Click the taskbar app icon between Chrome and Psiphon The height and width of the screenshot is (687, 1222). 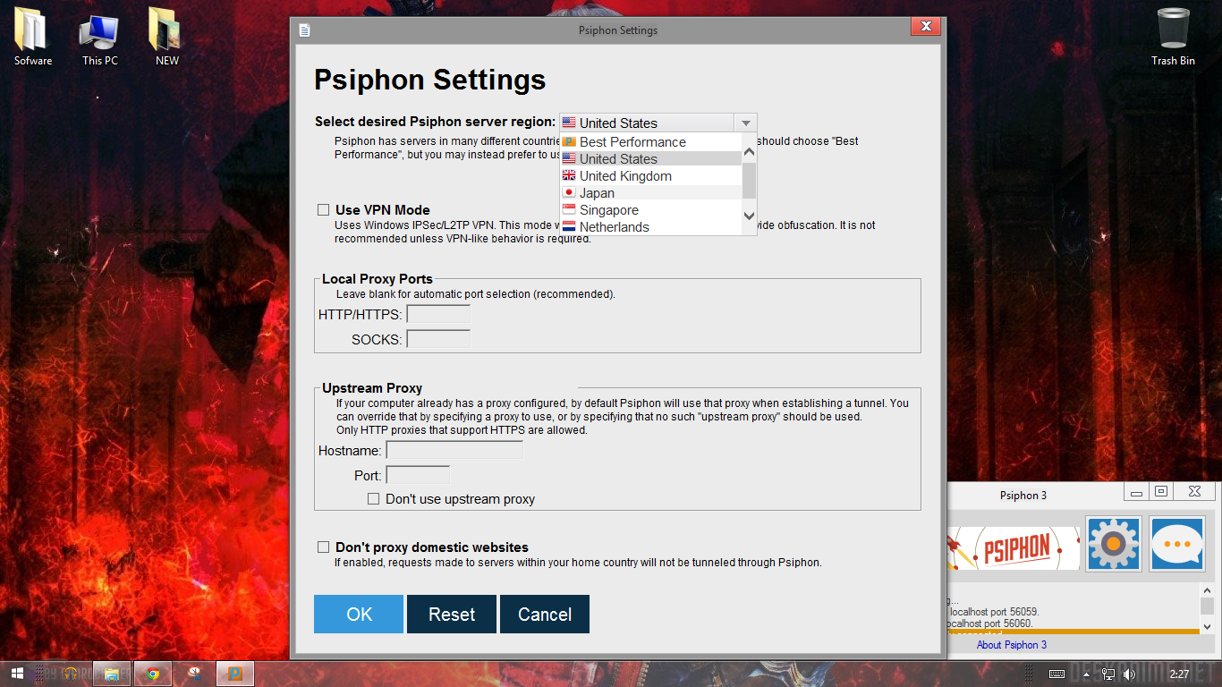coord(194,674)
